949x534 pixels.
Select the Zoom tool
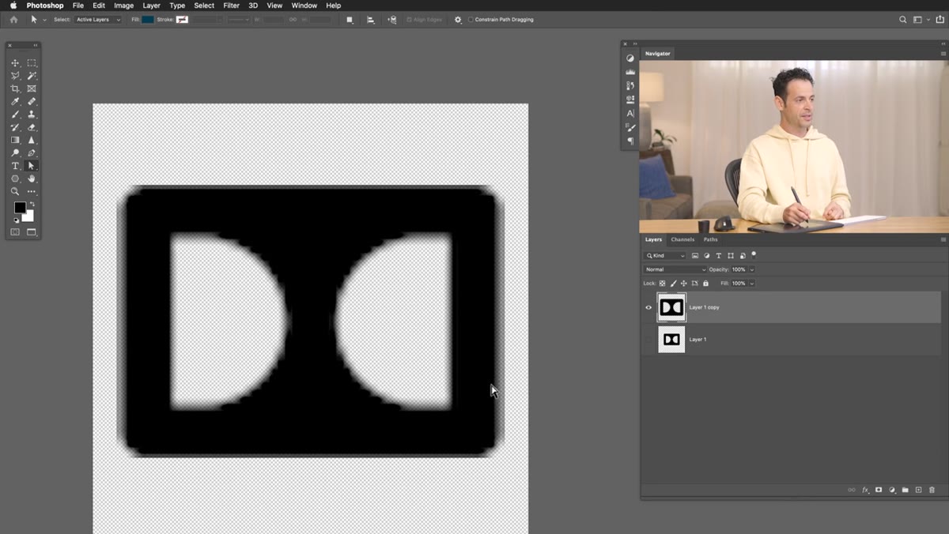(x=15, y=191)
